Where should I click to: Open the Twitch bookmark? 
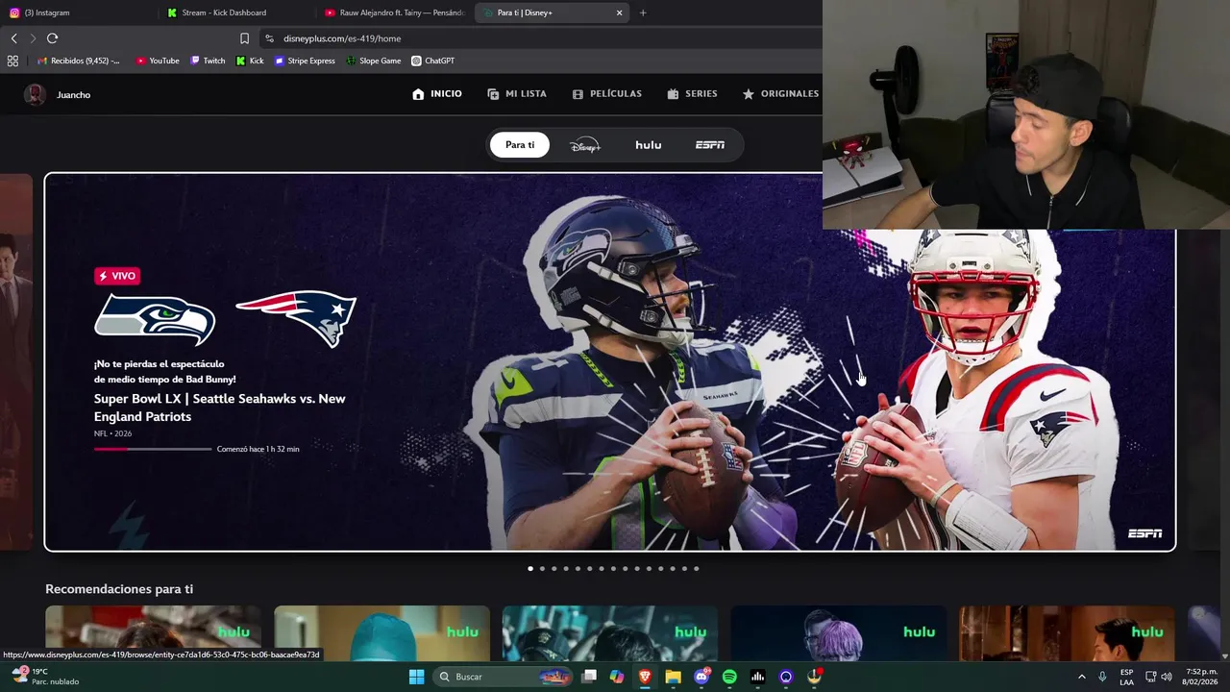208,61
